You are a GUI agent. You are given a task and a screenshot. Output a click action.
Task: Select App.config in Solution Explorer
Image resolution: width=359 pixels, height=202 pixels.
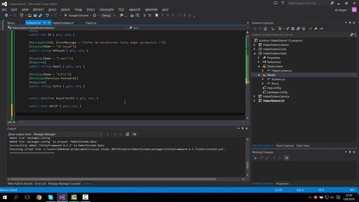274,88
